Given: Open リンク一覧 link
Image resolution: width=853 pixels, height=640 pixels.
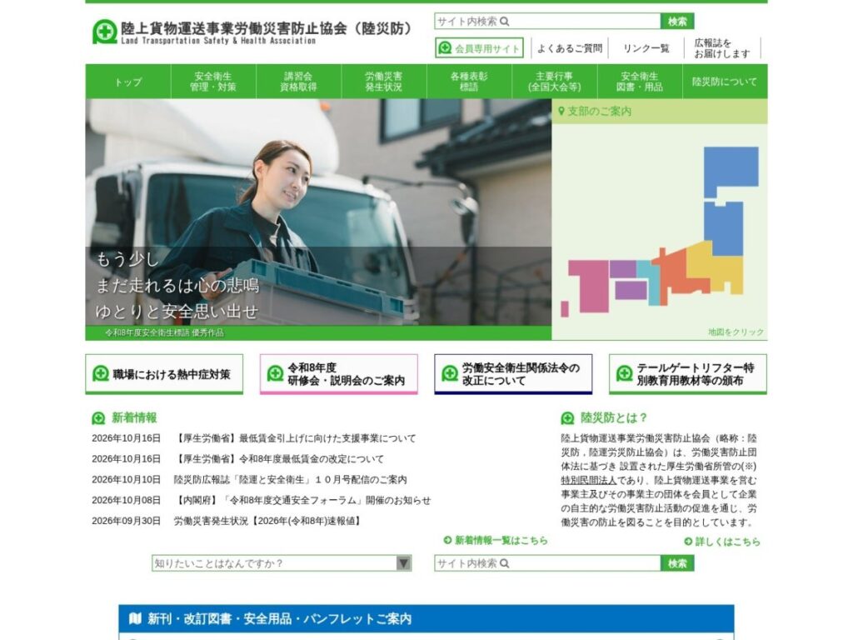Looking at the screenshot, I should [646, 47].
